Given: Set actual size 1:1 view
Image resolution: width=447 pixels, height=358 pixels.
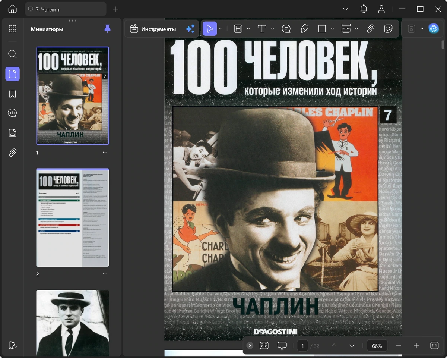Looking at the screenshot, I should 434,346.
